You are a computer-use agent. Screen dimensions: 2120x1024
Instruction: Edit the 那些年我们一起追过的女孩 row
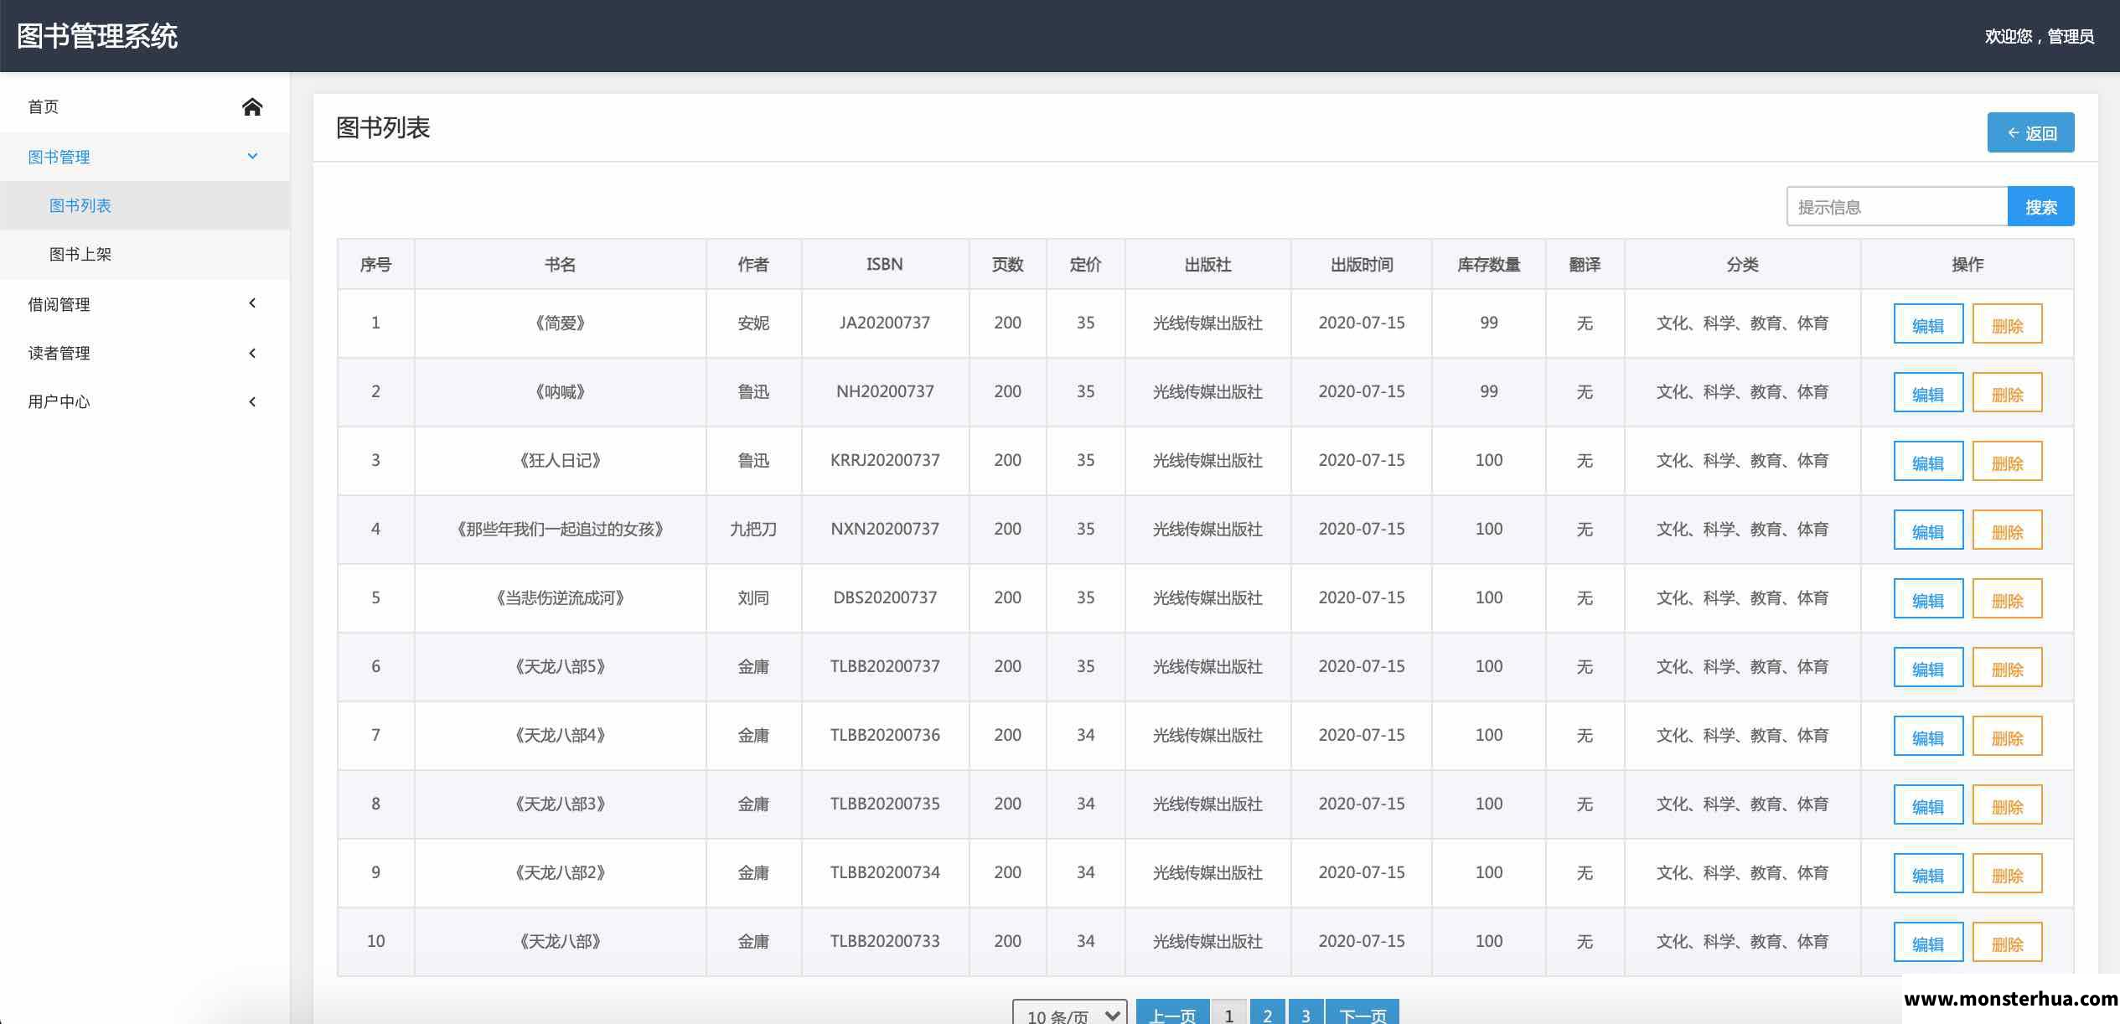point(1928,530)
